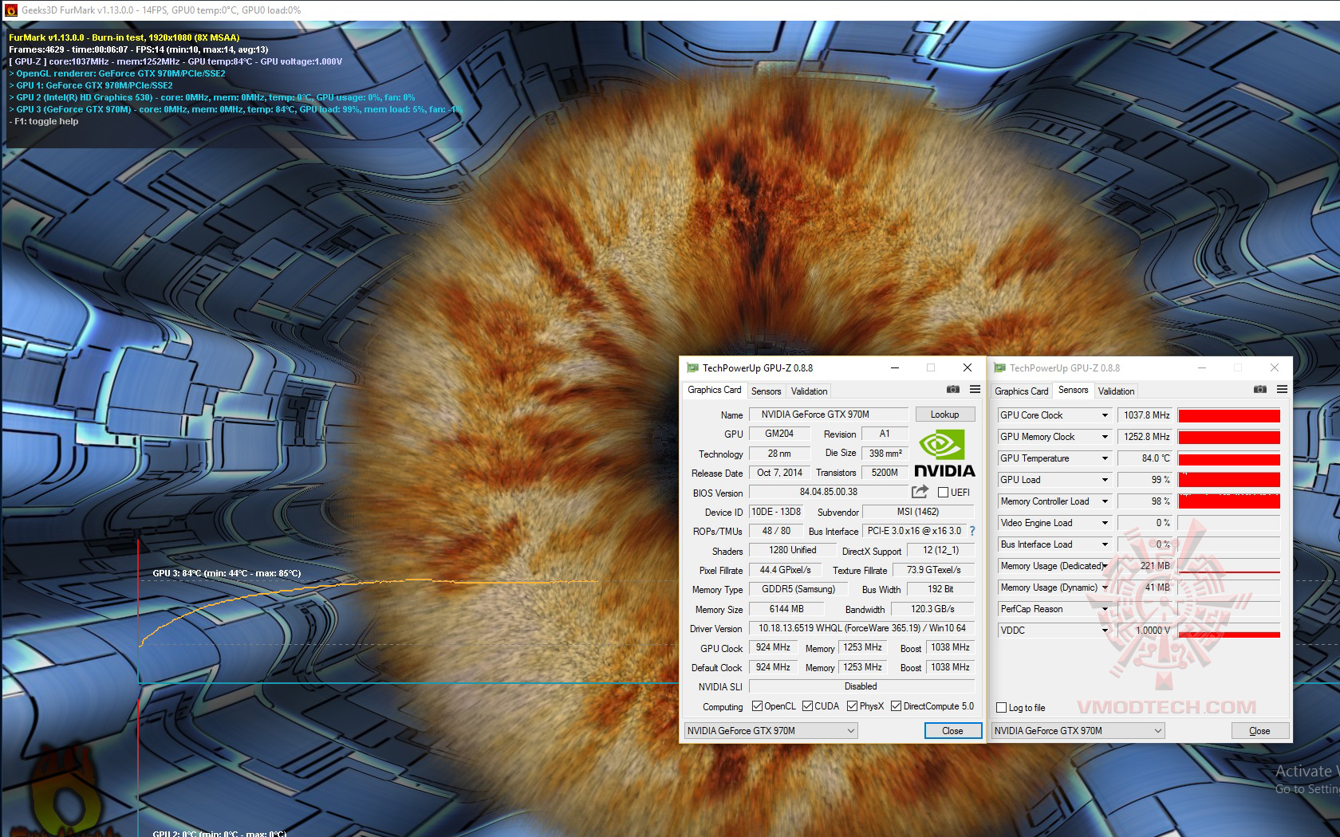This screenshot has height=837, width=1340.
Task: Click the NVIDIA SLI Disabled field
Action: coord(862,686)
